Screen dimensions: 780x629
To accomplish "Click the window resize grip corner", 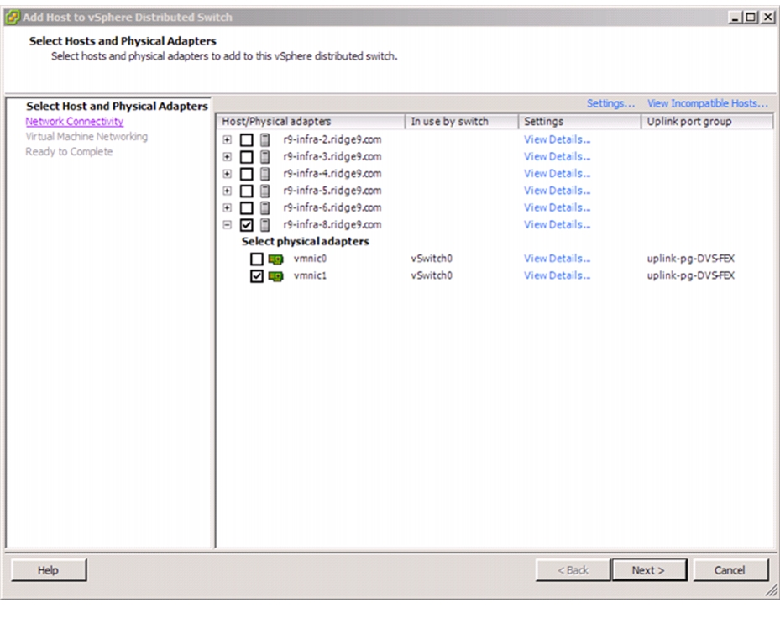I will coord(772,590).
